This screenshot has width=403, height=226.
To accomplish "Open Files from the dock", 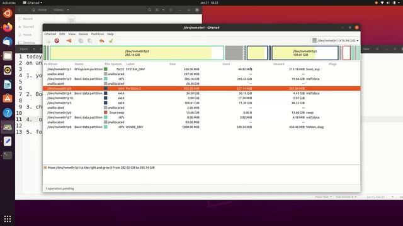I will 8,56.
